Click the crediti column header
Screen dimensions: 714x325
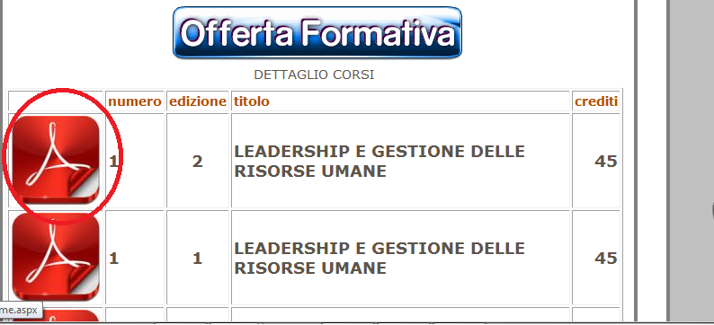click(x=596, y=101)
